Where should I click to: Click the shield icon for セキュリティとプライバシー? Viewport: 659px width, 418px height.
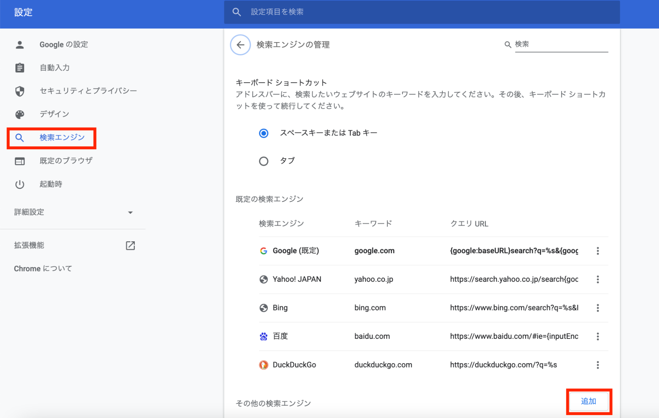[x=20, y=91]
